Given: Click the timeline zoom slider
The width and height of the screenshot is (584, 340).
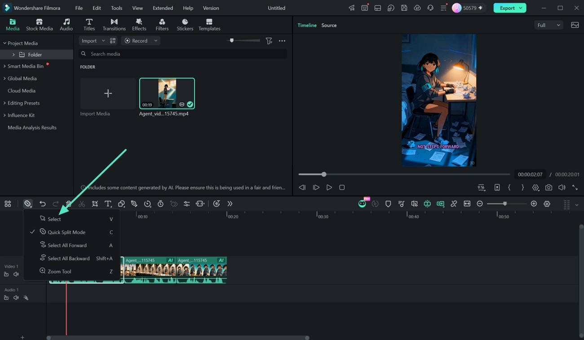Looking at the screenshot, I should click(x=507, y=204).
